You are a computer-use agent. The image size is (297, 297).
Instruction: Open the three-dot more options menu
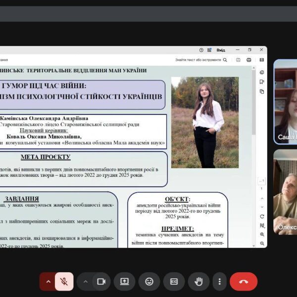(x=220, y=281)
